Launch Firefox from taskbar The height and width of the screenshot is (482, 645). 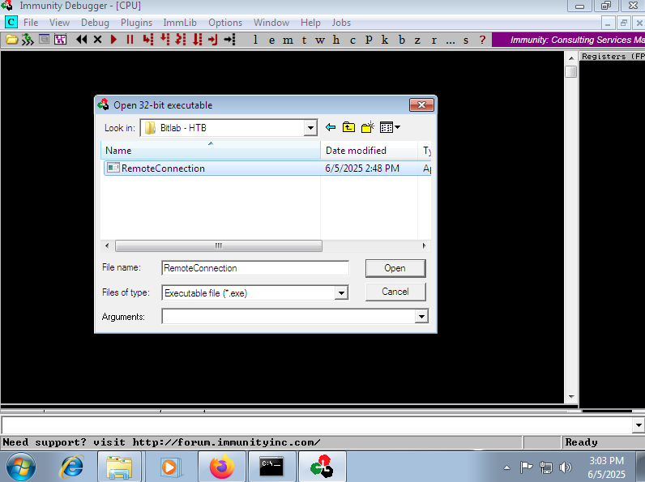(x=222, y=467)
